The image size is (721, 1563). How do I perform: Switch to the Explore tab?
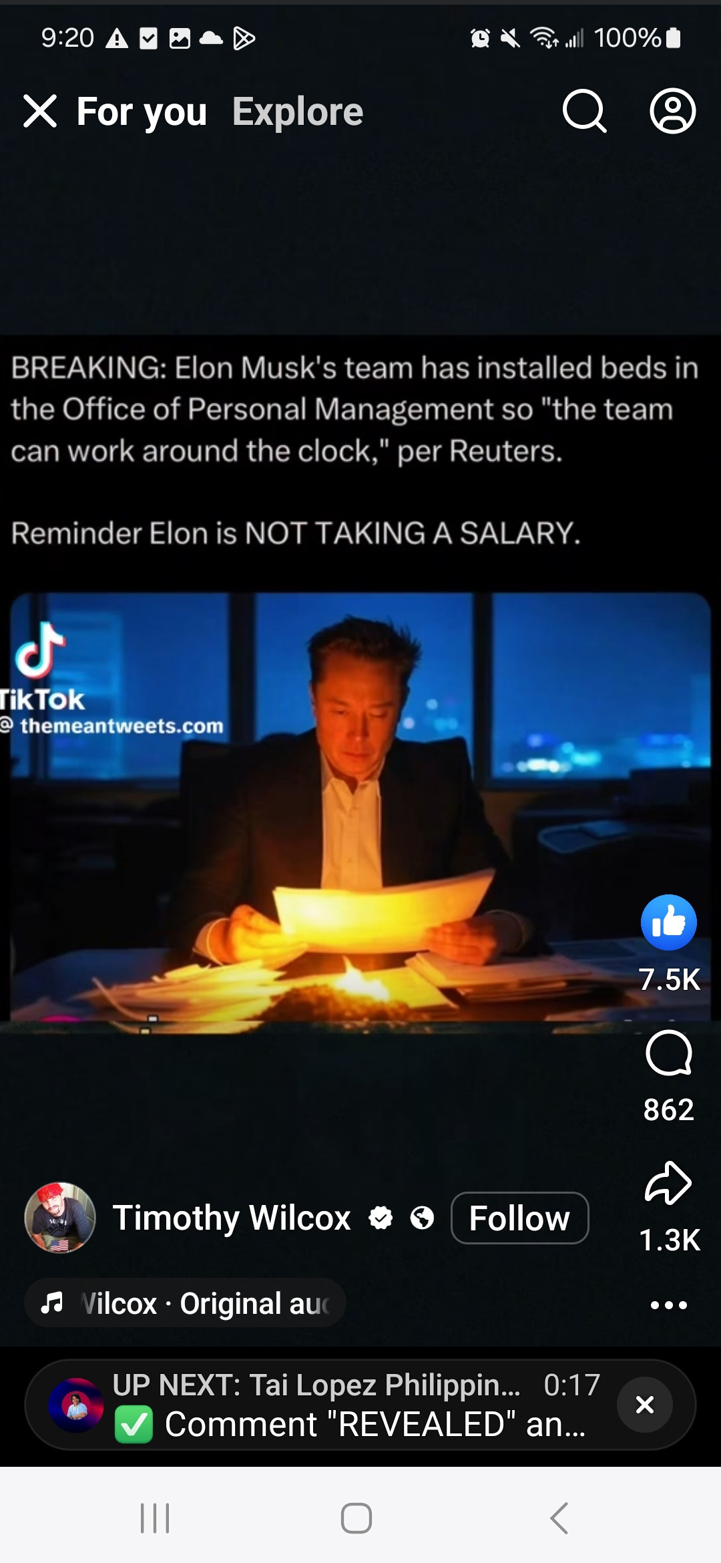coord(298,112)
